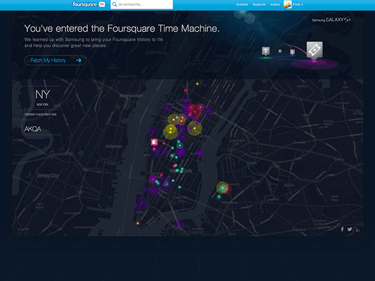Click the pink venue marker on map

154,142
